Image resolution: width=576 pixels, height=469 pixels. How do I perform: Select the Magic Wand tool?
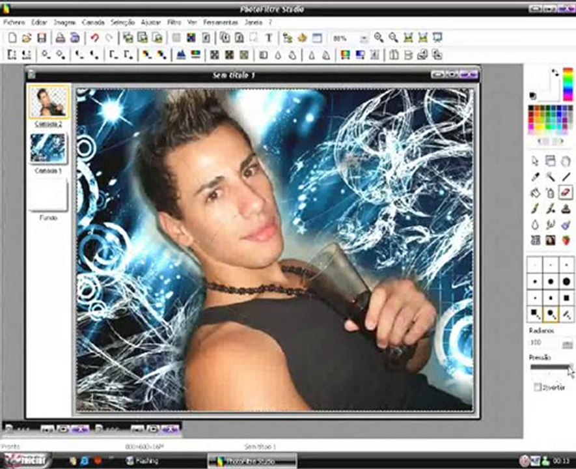[x=550, y=177]
